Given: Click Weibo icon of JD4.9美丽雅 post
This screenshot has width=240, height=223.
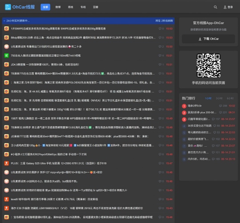Looking at the screenshot, I should 6,65.
